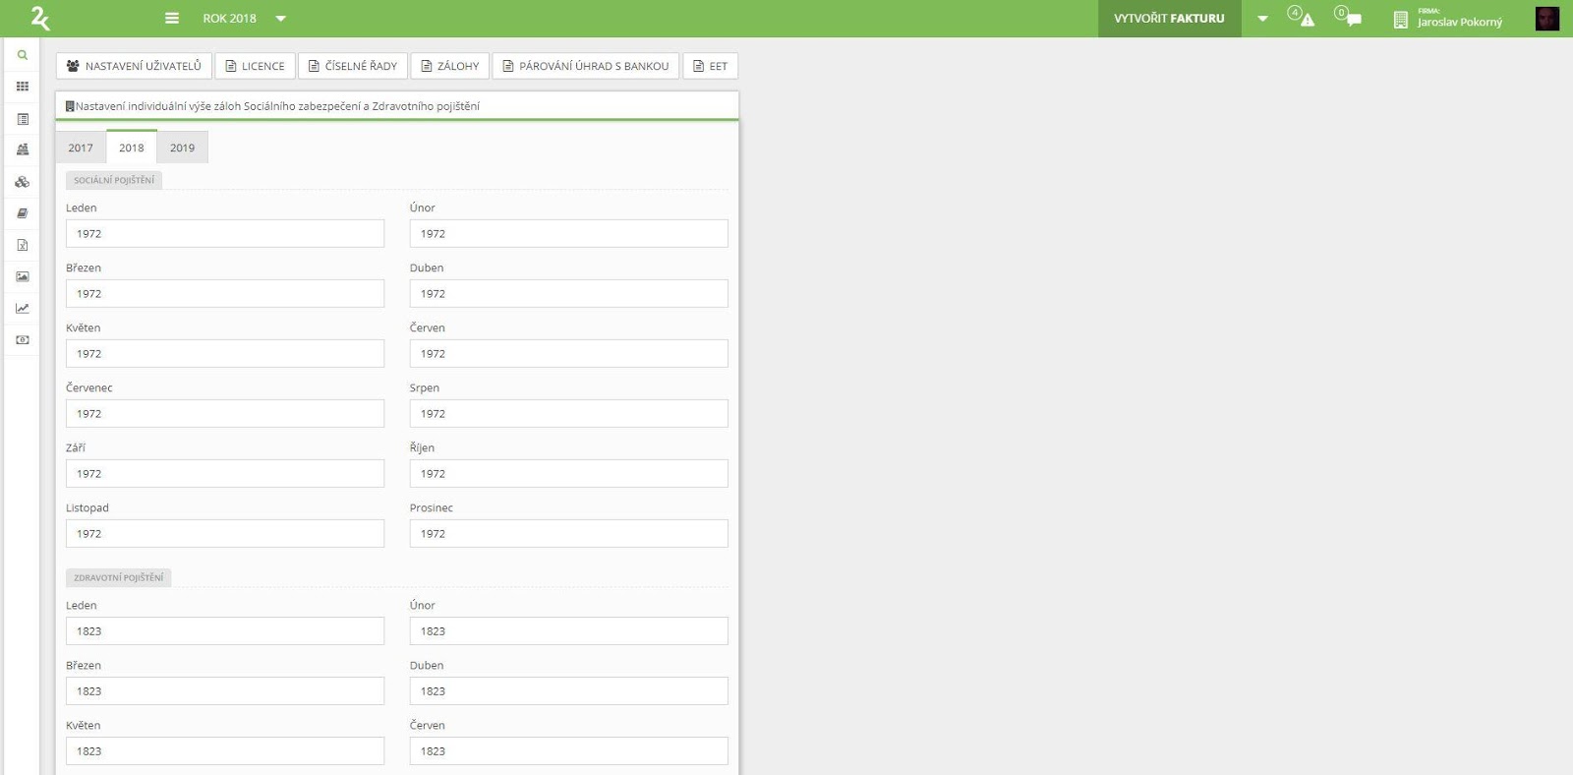Click the line chart statistics sidebar icon
The image size is (1573, 775).
(22, 308)
